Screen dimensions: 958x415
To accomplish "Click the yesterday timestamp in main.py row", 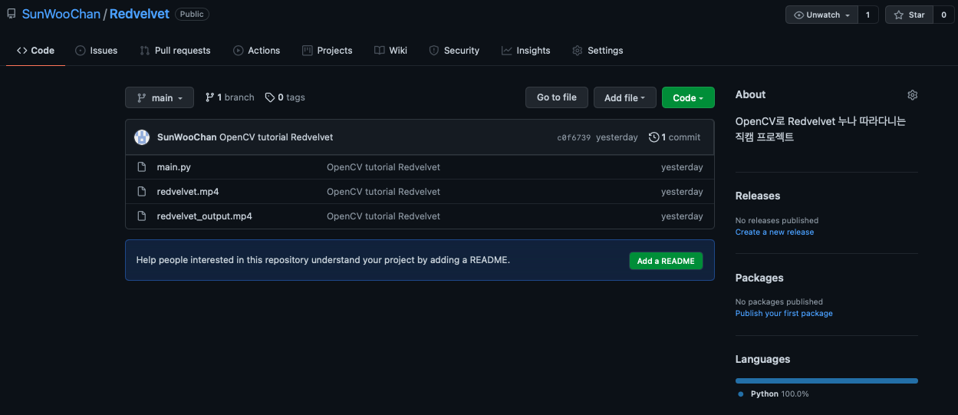I will point(682,167).
